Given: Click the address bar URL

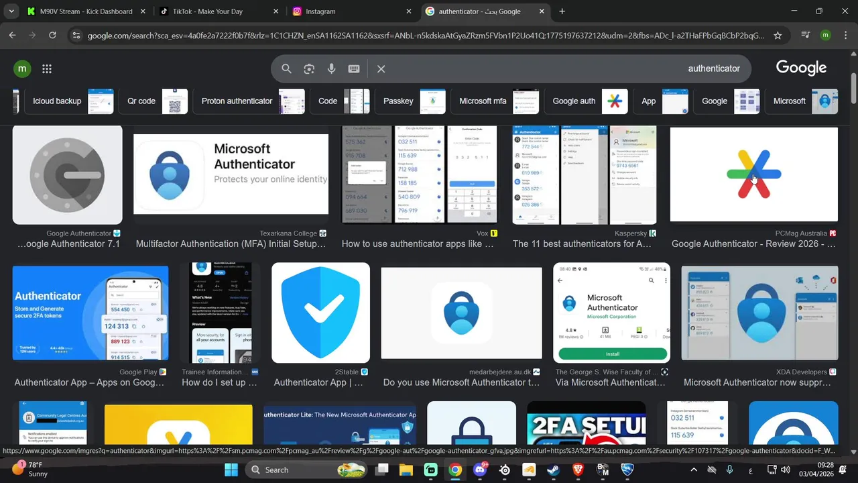Looking at the screenshot, I should click(426, 35).
